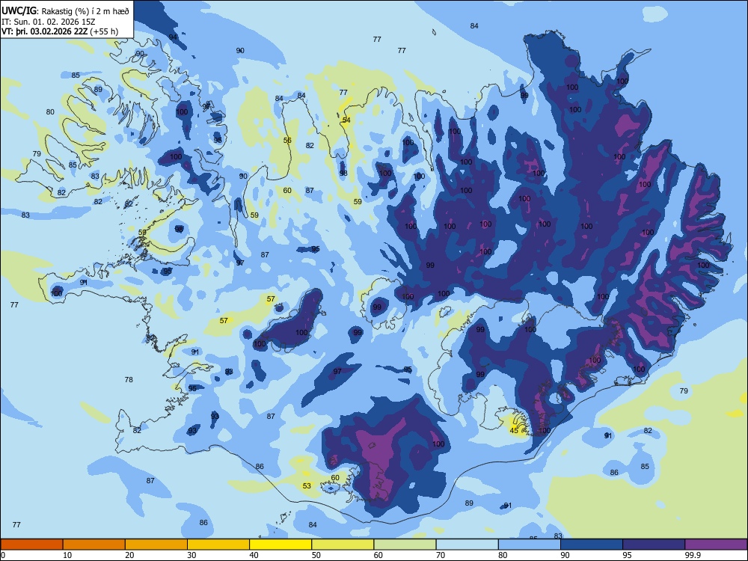
Task: Click the '53' humidity value on the map
Action: pyautogui.click(x=307, y=486)
